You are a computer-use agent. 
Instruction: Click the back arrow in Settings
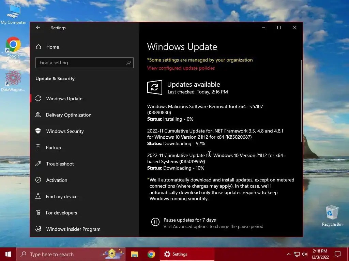coord(38,28)
